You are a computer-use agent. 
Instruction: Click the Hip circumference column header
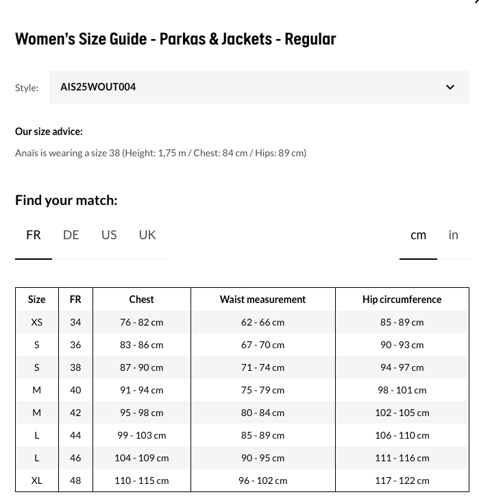coord(402,300)
